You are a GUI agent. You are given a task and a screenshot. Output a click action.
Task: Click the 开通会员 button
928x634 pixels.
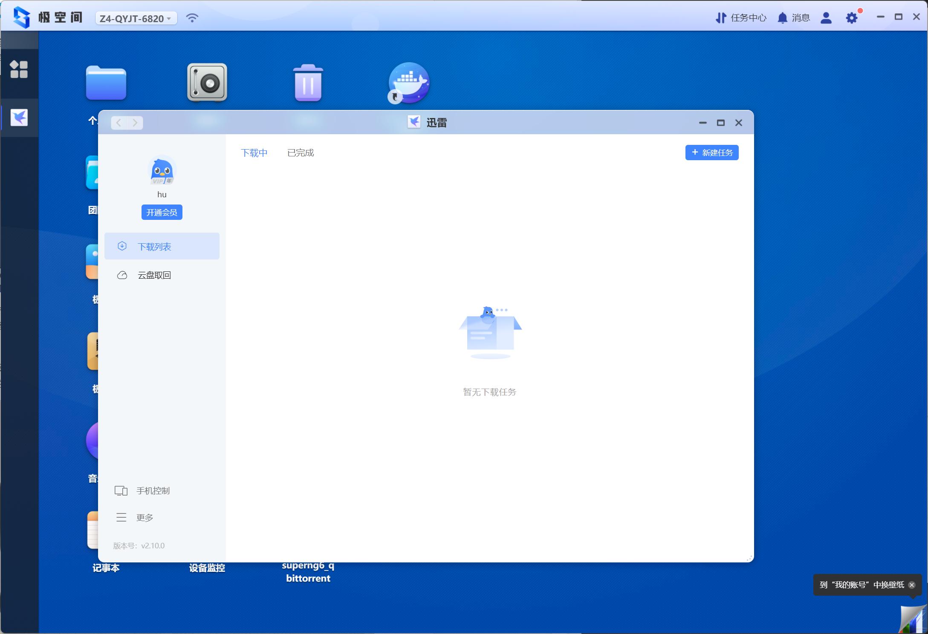[162, 212]
